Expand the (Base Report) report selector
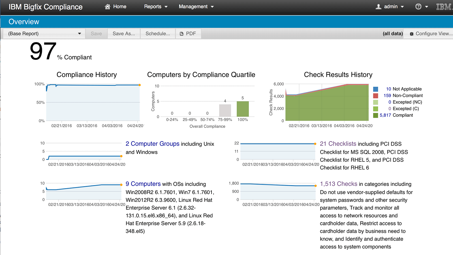Viewport: 453px width, 255px height. point(80,33)
